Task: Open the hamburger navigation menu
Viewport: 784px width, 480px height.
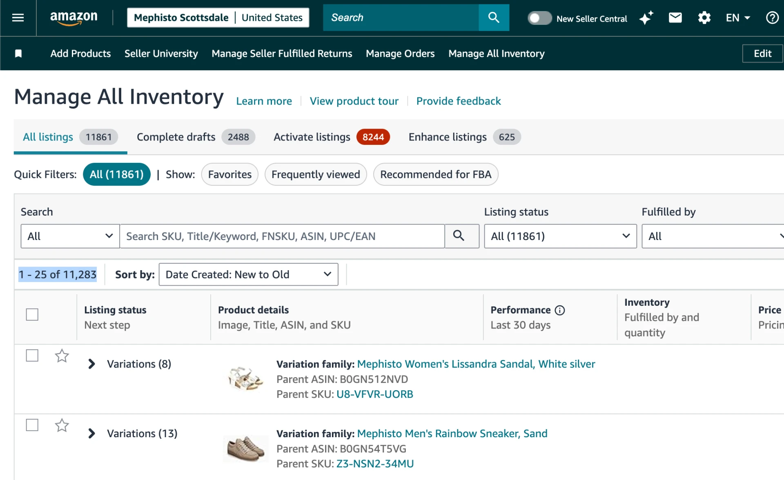Action: [x=18, y=18]
